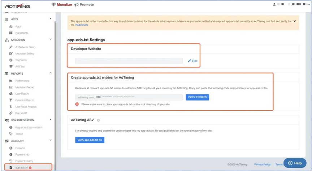The image size is (312, 171).
Task: Click the Testing stethoscope icon
Action: coord(11,134)
